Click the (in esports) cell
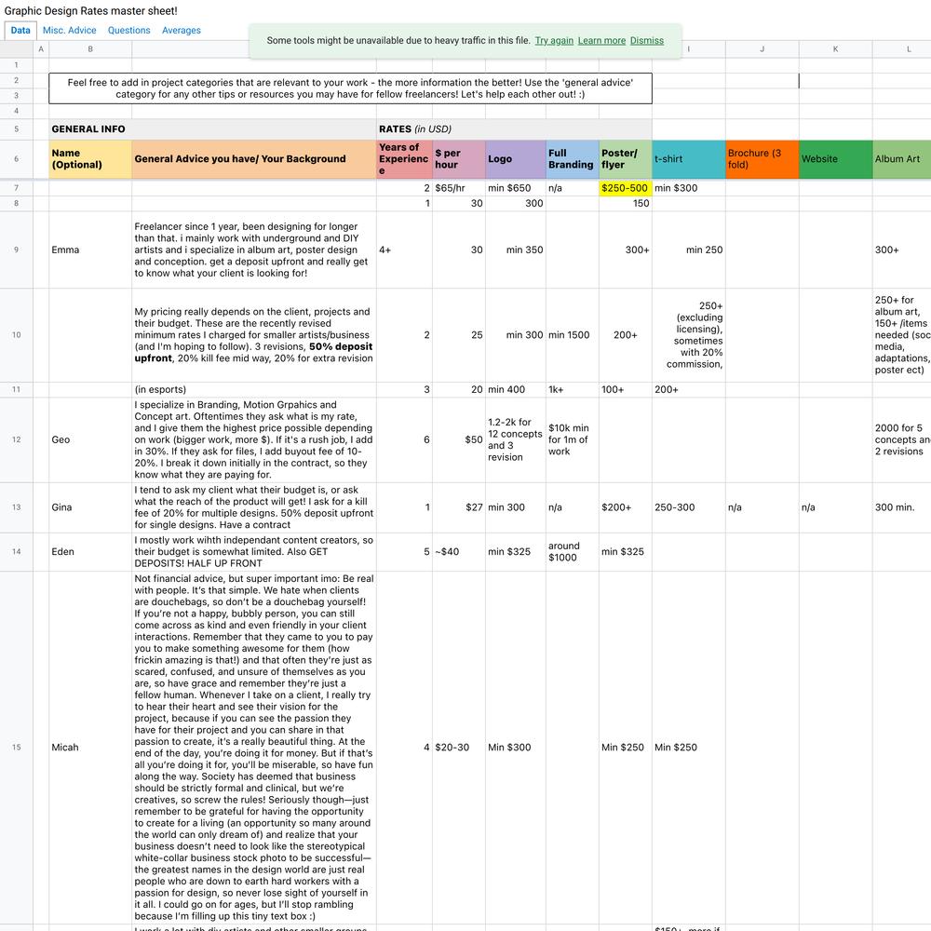Image resolution: width=931 pixels, height=931 pixels. tap(254, 389)
